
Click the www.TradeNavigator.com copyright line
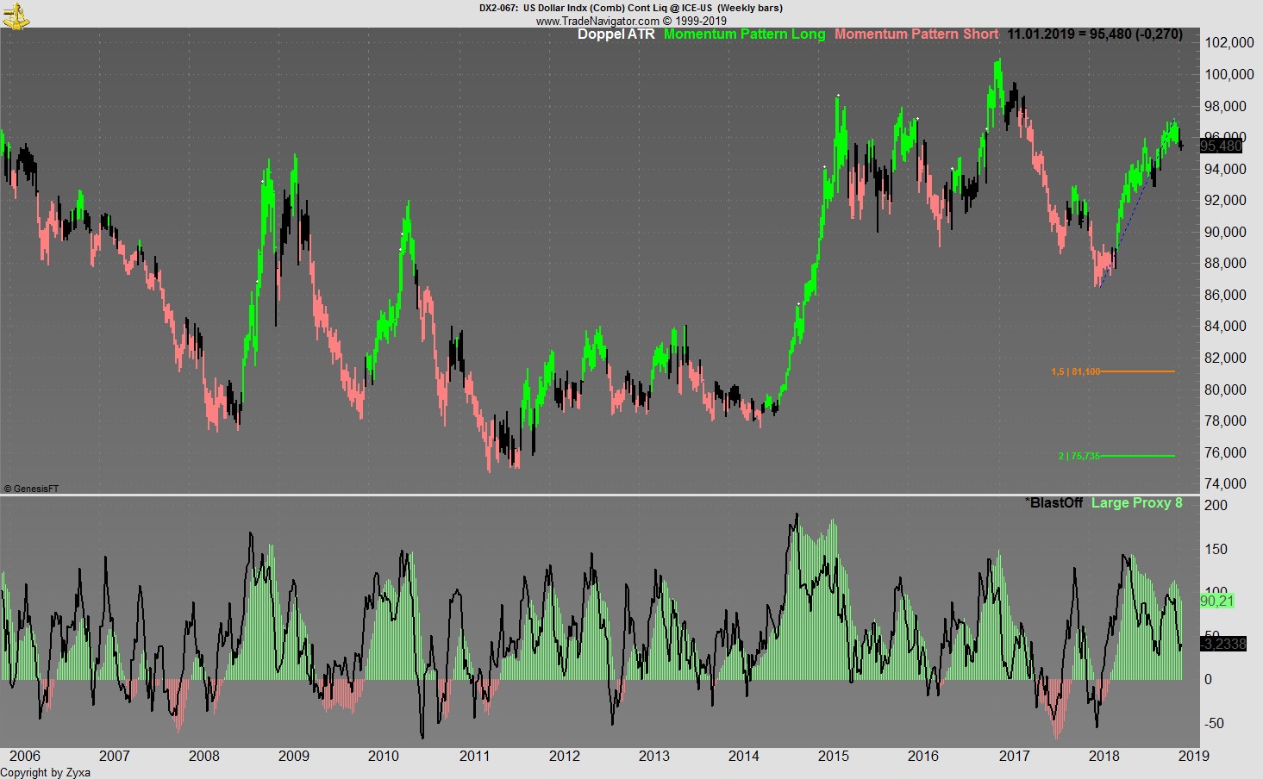[x=631, y=21]
